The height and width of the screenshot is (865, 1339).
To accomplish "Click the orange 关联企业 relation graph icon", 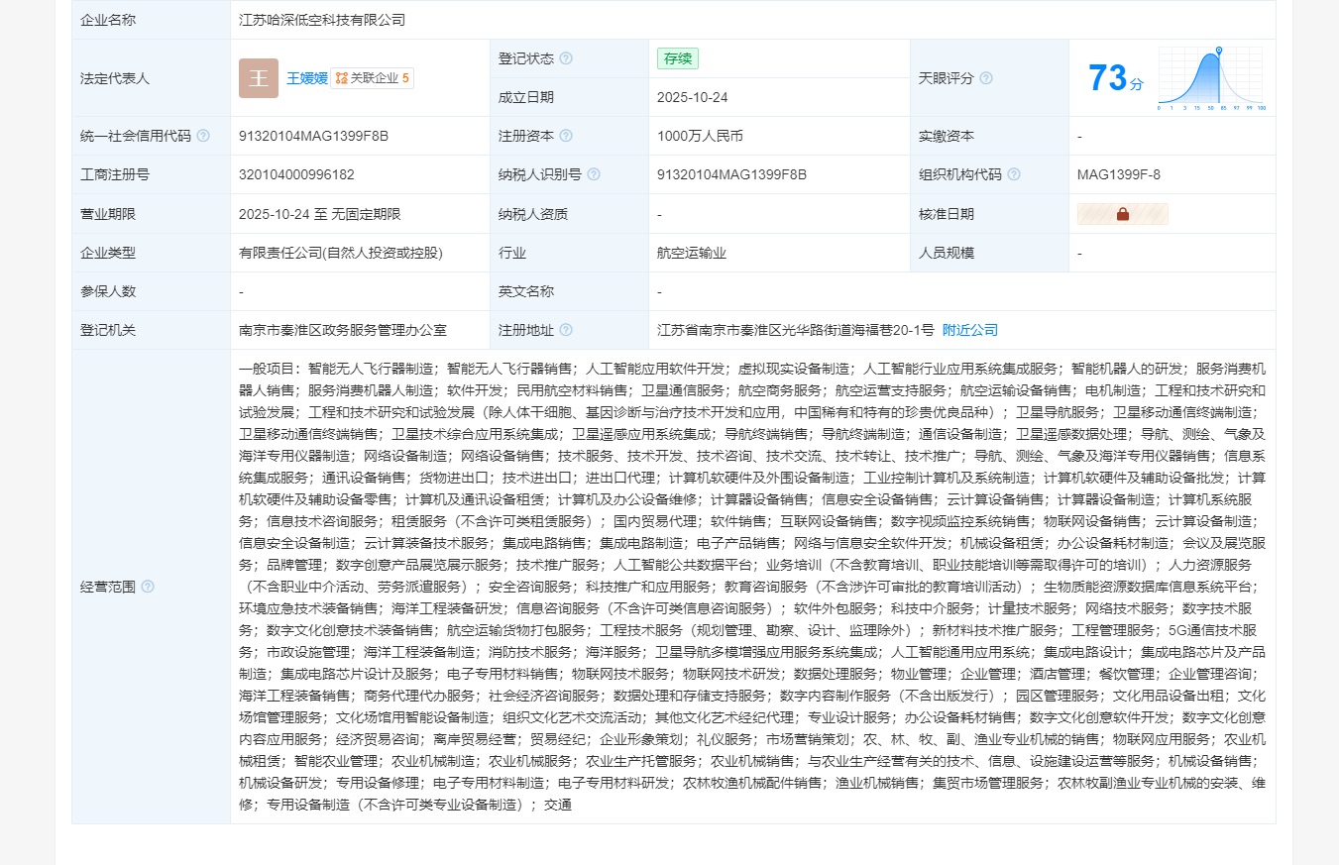I will [341, 78].
